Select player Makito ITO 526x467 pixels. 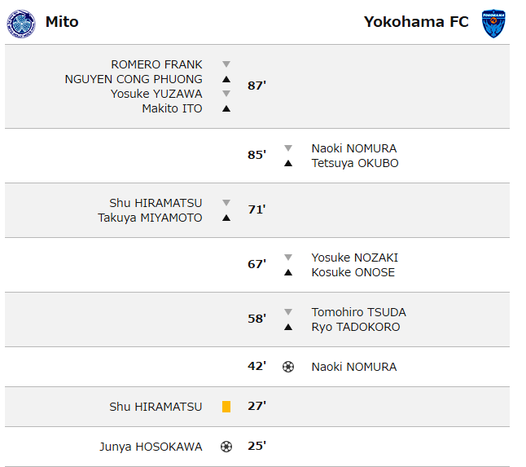point(172,108)
